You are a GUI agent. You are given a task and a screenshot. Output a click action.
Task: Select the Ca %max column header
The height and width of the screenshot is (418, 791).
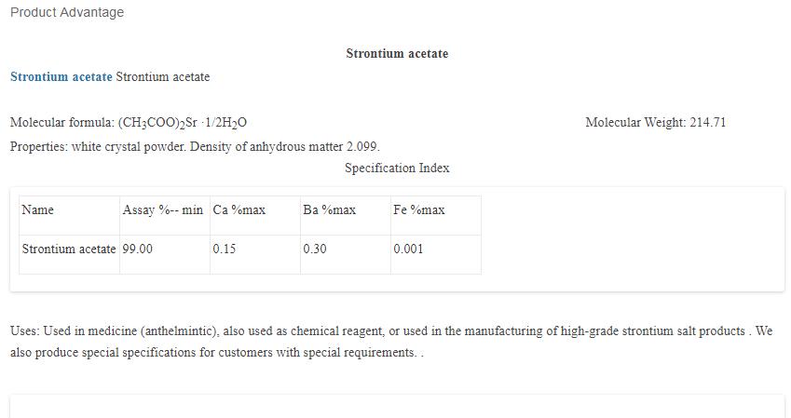(x=239, y=210)
